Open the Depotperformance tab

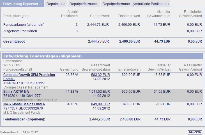click(84, 4)
